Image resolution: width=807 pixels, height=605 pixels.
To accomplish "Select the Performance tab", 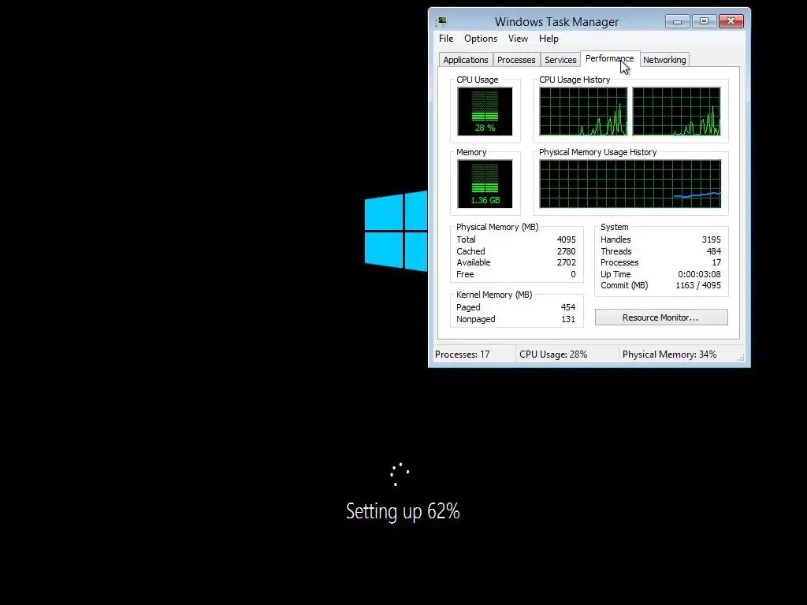I will (609, 58).
